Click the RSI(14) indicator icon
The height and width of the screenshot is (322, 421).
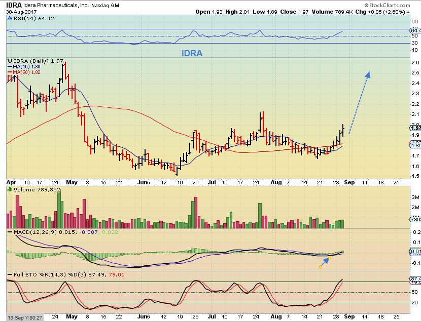[x=10, y=19]
